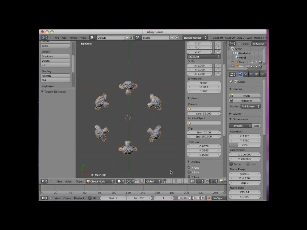Image resolution: width=307 pixels, height=230 pixels.
Task: Click the current frame number field
Action: [163, 198]
